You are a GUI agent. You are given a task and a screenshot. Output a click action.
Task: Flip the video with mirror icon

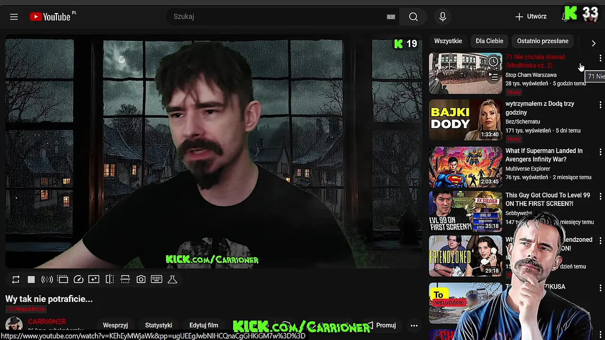pyautogui.click(x=110, y=280)
